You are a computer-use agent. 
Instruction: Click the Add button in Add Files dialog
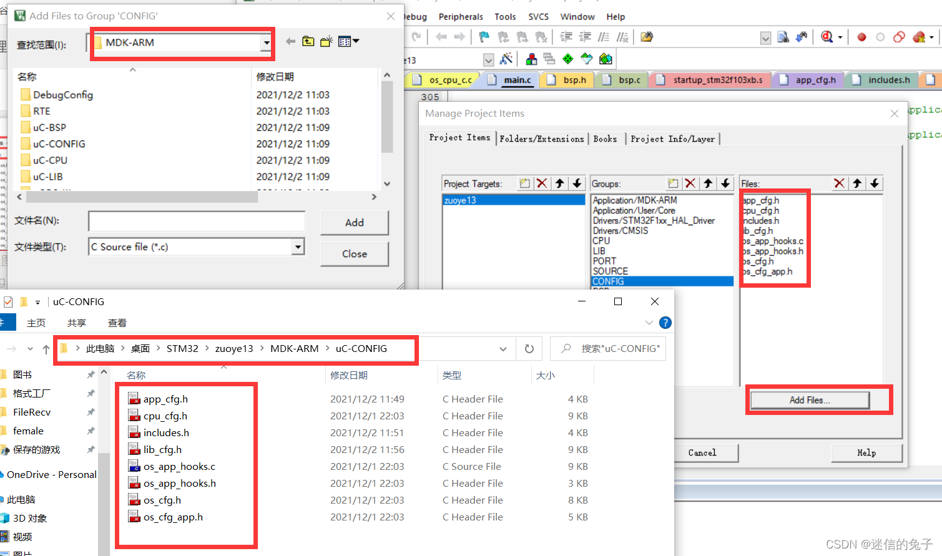tap(355, 223)
